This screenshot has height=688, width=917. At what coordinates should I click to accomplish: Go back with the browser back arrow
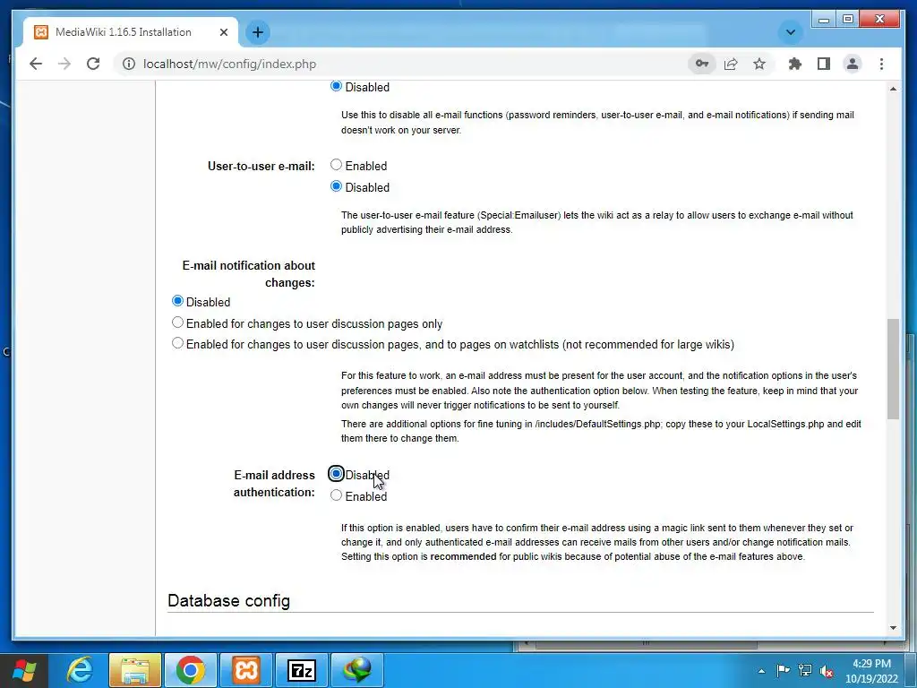[36, 64]
